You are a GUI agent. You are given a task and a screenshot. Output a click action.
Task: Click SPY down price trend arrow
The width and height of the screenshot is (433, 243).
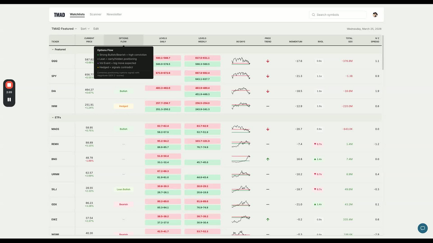coord(268,76)
